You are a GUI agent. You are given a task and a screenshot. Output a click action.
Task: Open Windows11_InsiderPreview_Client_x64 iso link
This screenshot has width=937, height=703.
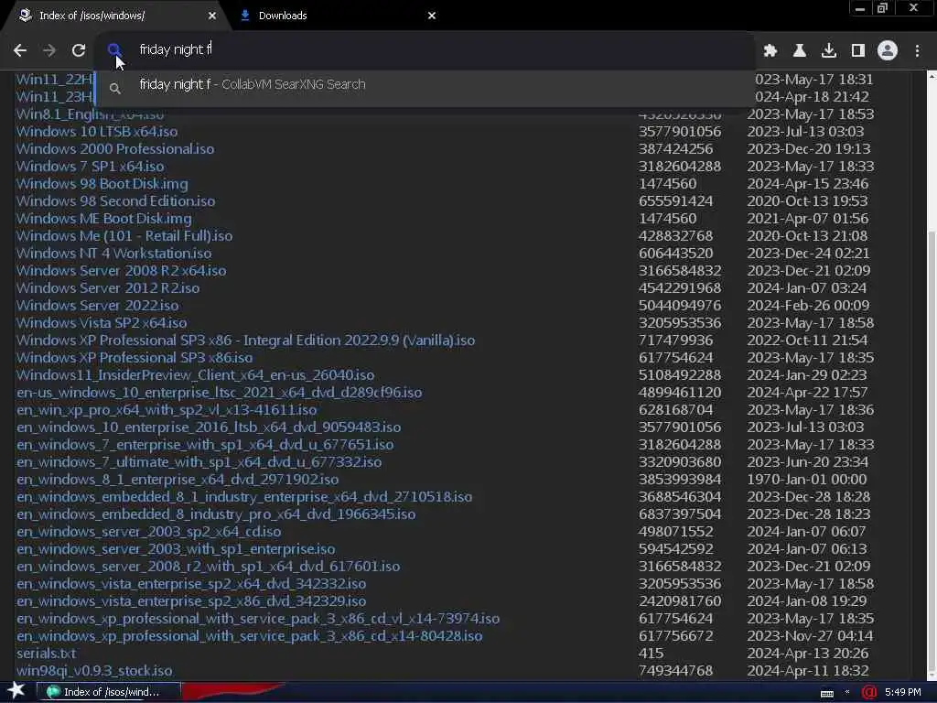point(196,374)
